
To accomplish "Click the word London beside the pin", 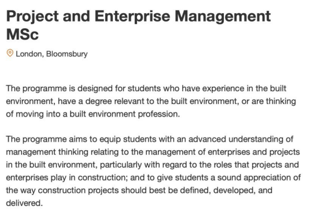I will click(30, 54).
